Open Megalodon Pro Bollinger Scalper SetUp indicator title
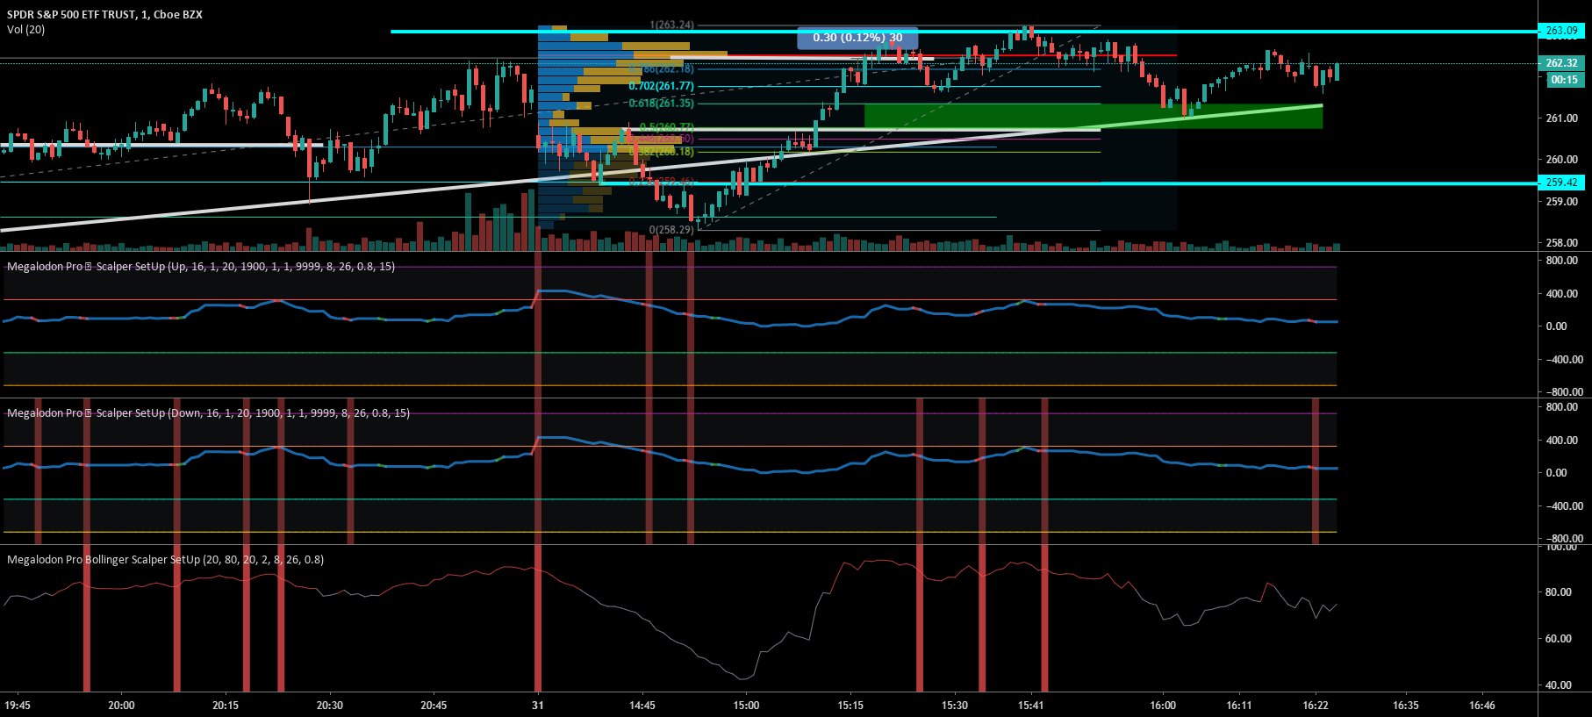 (165, 560)
